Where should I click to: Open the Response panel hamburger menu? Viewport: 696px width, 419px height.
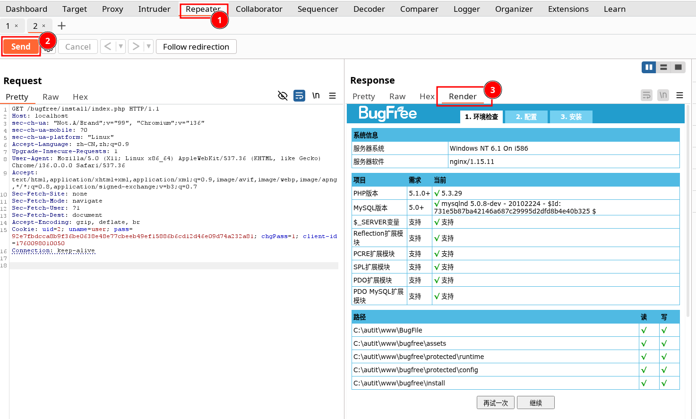679,95
